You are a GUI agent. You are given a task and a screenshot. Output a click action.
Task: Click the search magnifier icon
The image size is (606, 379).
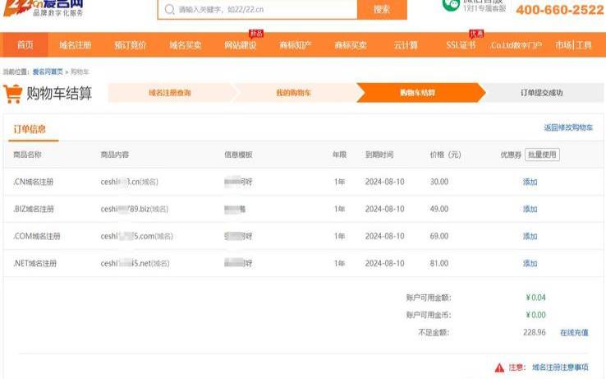click(170, 9)
